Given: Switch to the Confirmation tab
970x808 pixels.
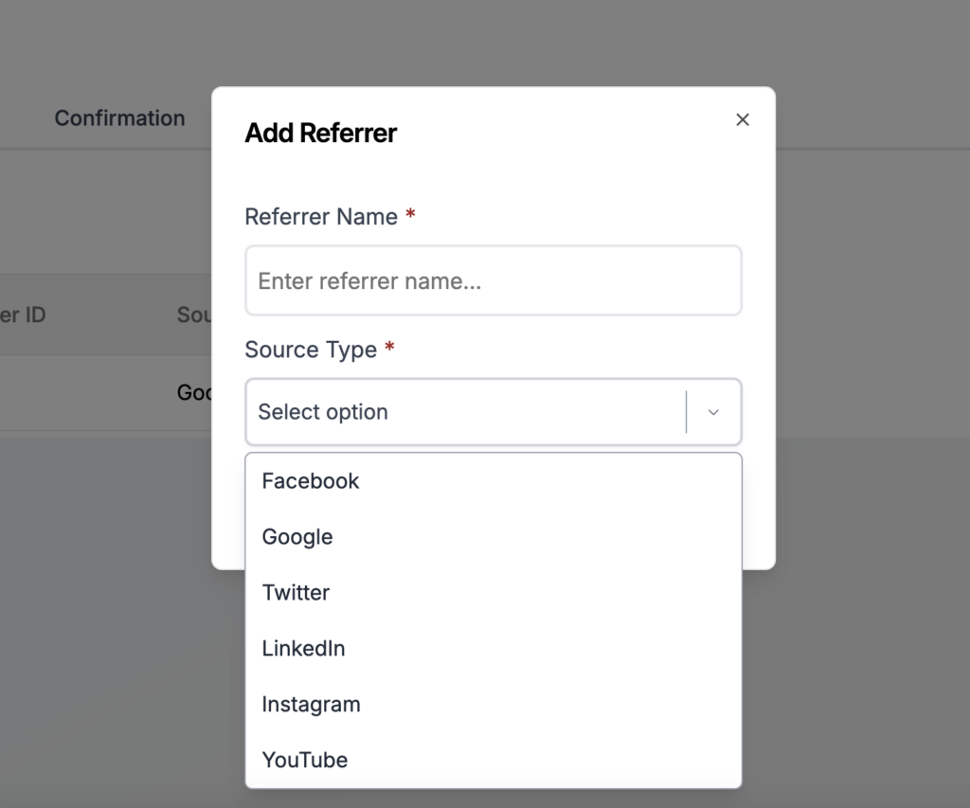Looking at the screenshot, I should click(119, 118).
